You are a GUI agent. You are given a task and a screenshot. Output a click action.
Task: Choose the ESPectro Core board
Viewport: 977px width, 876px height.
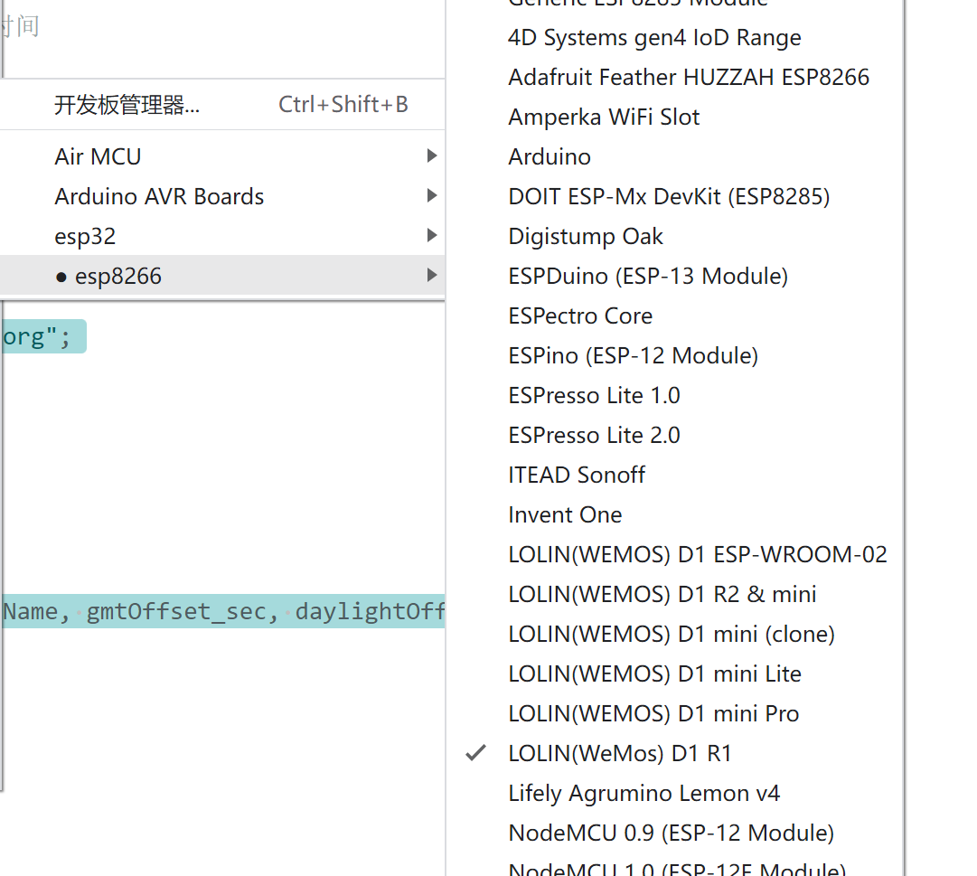[675, 316]
